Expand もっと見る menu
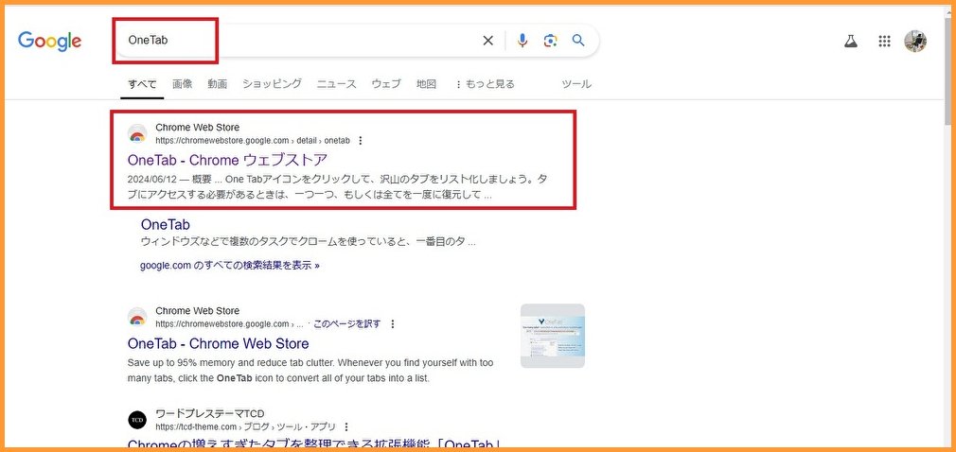Image resolution: width=956 pixels, height=452 pixels. pos(486,84)
